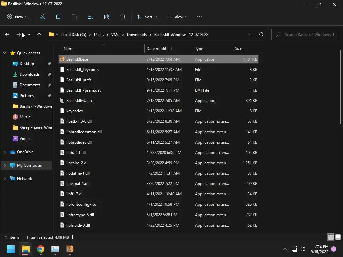The image size is (343, 257).
Task: Click the volume speaker tray icon
Action: coord(303,249)
